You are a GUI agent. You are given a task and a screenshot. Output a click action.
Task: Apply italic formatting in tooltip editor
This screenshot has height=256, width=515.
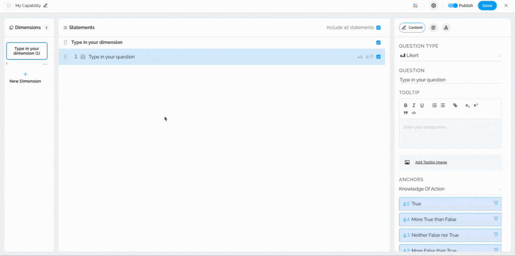pyautogui.click(x=414, y=106)
